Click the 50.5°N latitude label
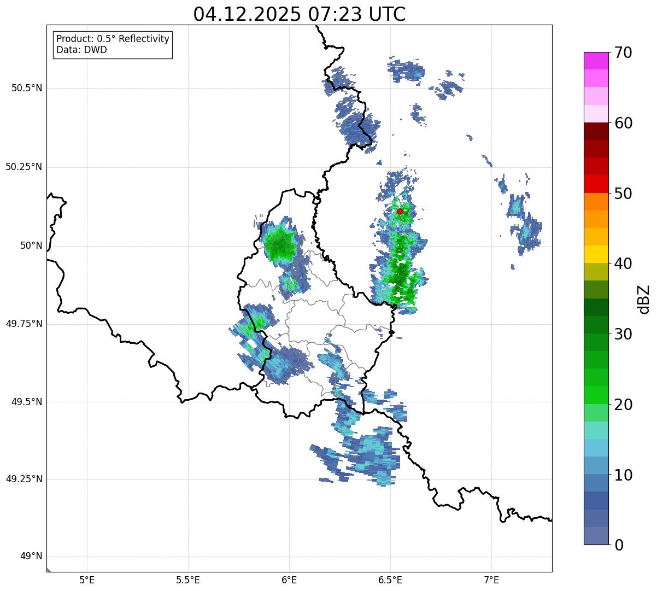Screen dimensions: 657x591 click(27, 88)
